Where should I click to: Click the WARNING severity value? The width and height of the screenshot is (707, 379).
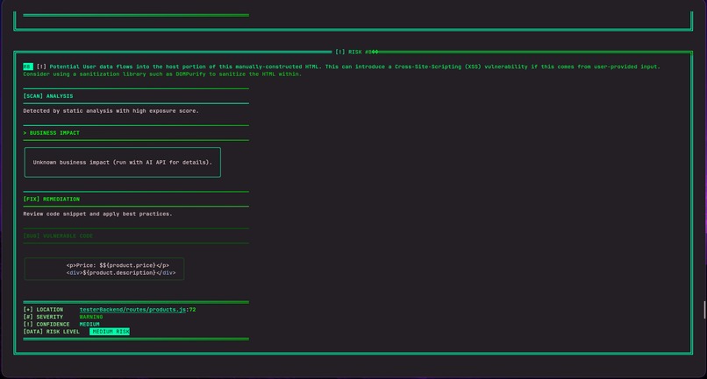[91, 317]
